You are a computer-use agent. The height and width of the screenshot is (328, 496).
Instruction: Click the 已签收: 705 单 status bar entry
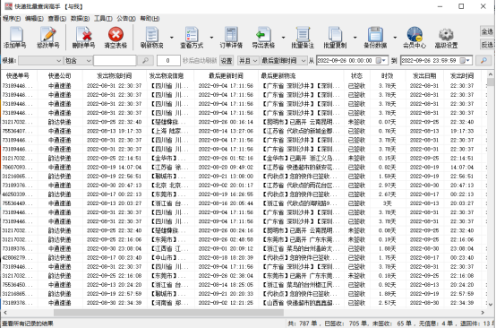pyautogui.click(x=347, y=324)
